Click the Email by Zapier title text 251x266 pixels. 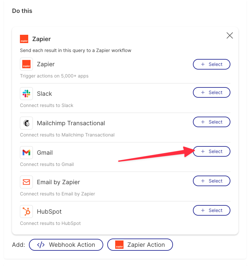(58, 182)
